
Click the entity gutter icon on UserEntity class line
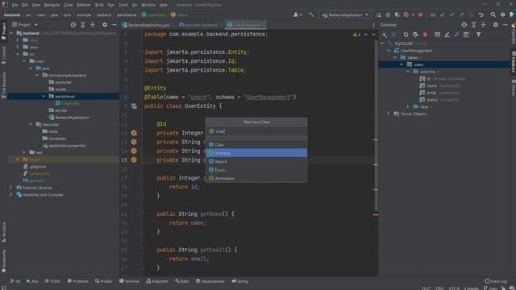coord(134,106)
